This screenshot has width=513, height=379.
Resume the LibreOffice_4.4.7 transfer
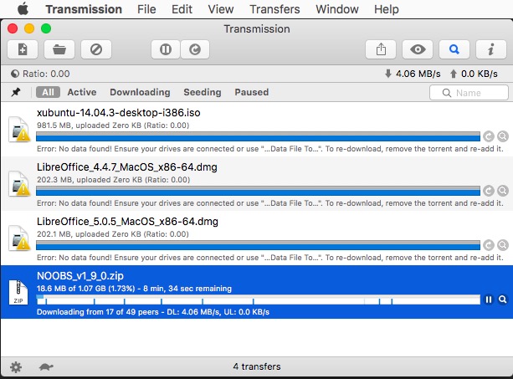point(489,191)
